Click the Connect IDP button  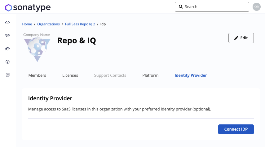point(236,129)
